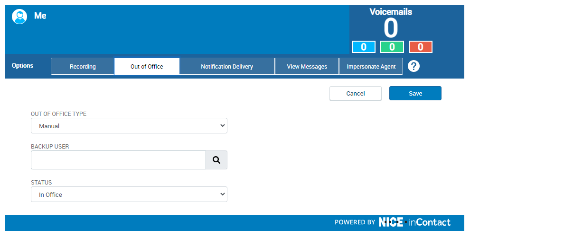Click the large Voicemails total count
Viewport: 564px width, 238px height.
coord(391,28)
